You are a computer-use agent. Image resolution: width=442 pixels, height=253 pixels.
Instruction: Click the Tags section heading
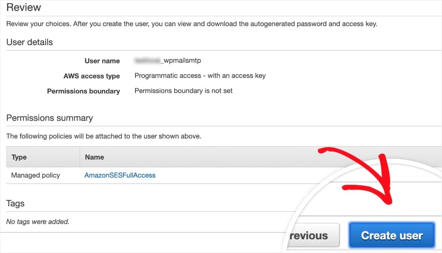(15, 203)
